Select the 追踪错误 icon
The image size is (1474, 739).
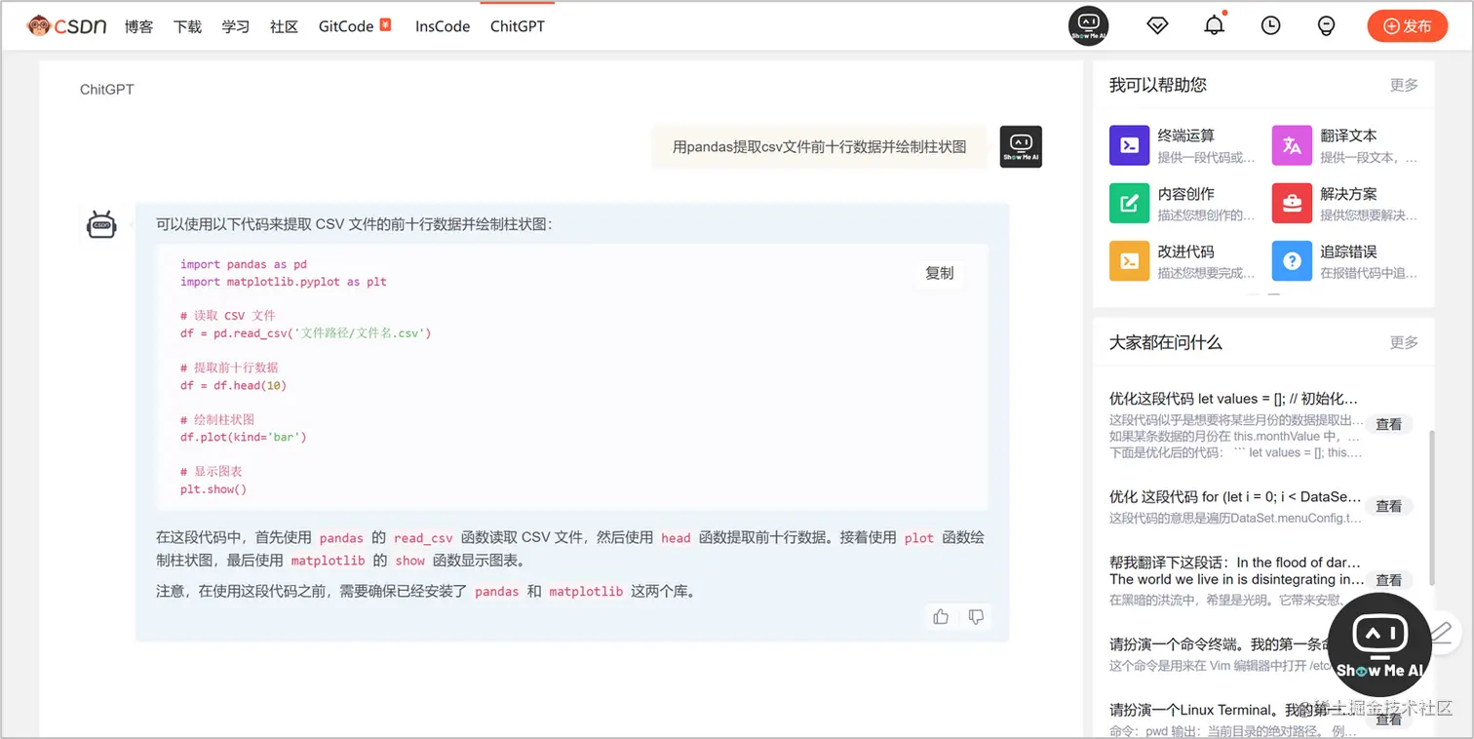coord(1292,260)
